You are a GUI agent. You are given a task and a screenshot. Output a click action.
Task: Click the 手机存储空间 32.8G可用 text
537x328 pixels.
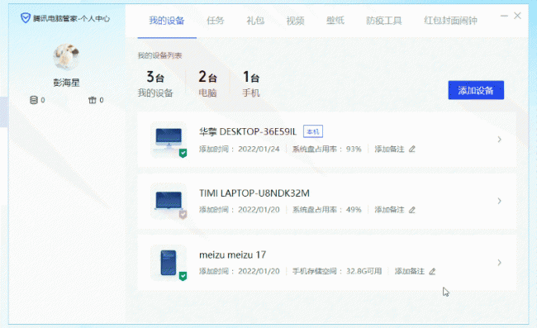[x=337, y=272]
